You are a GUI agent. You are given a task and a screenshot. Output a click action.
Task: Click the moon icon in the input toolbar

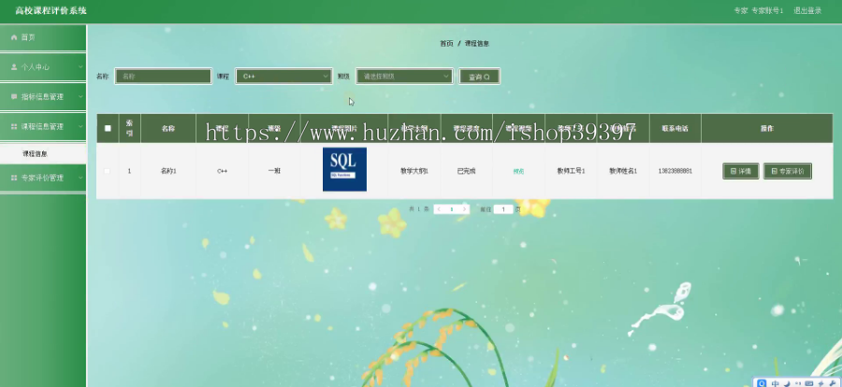(787, 383)
